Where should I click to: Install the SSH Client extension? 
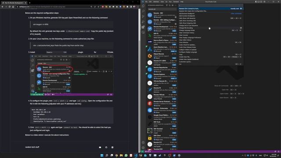point(174,140)
